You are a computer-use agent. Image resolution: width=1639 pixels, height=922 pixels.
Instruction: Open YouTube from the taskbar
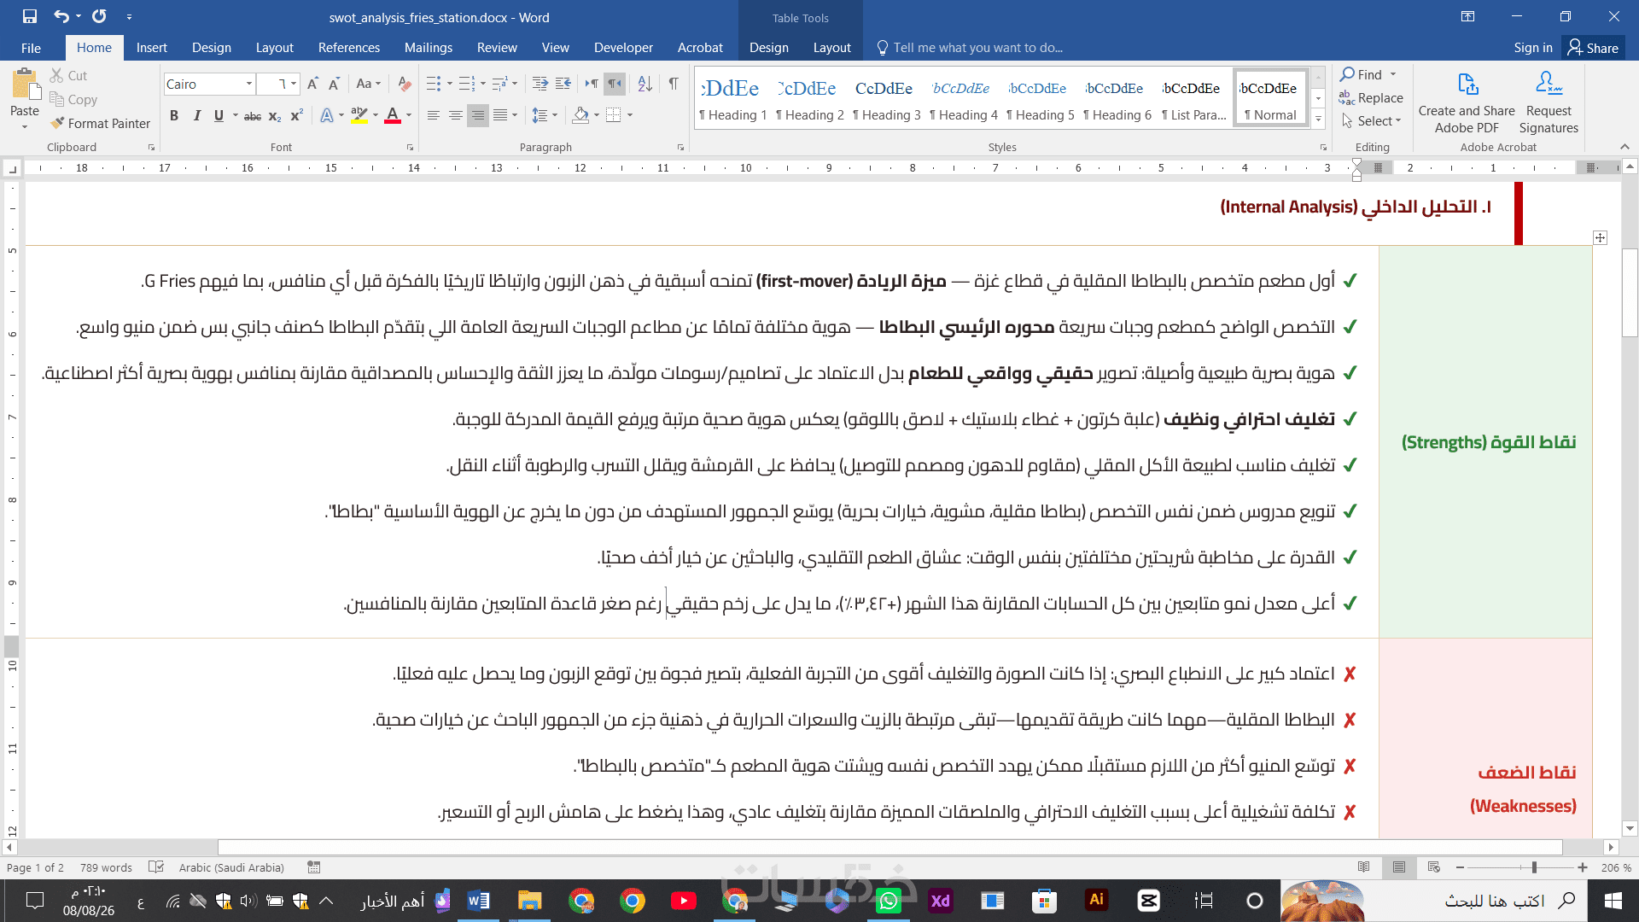[683, 901]
